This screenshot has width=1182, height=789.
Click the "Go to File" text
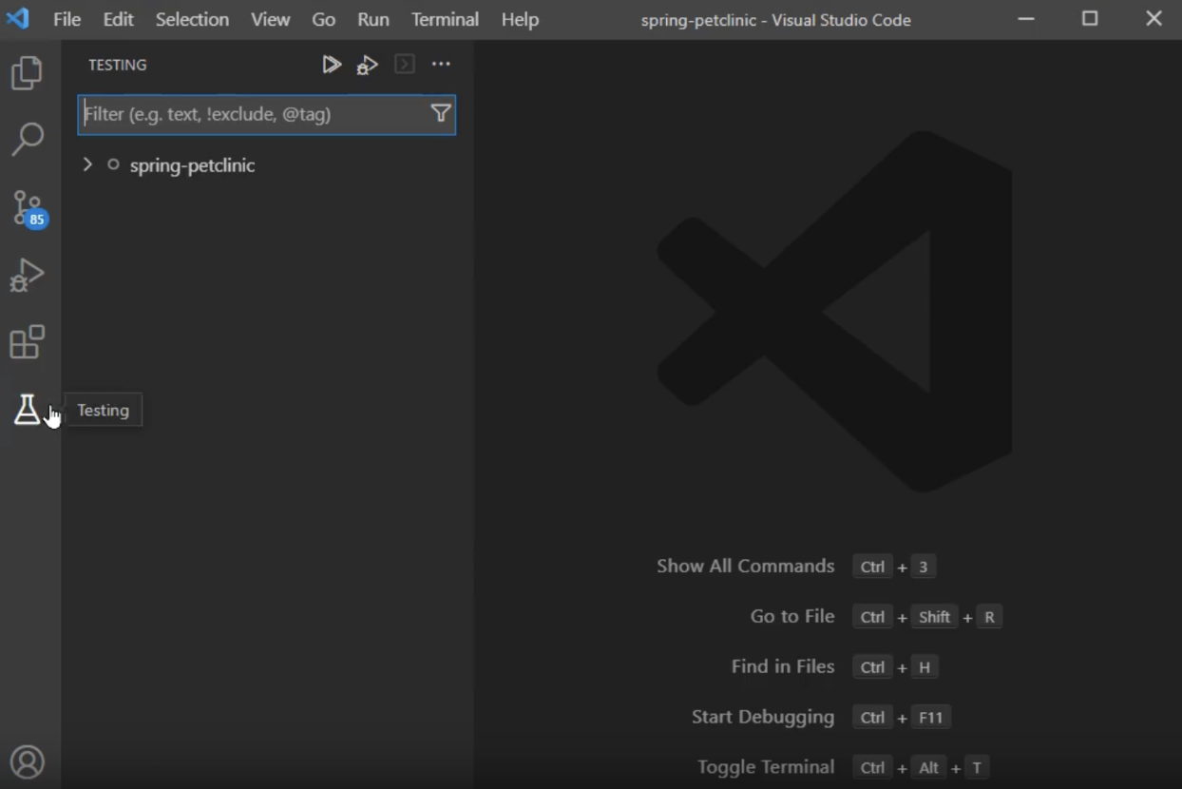(792, 616)
